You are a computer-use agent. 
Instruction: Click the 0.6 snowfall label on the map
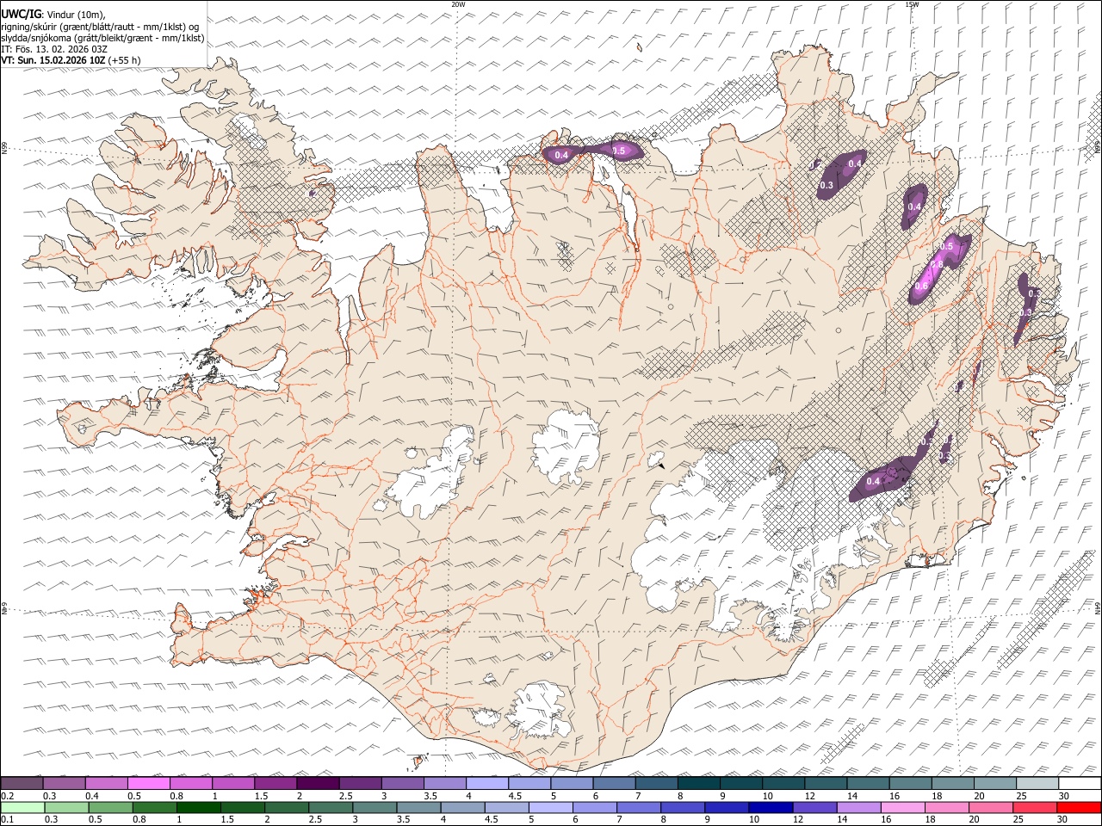pyautogui.click(x=921, y=287)
